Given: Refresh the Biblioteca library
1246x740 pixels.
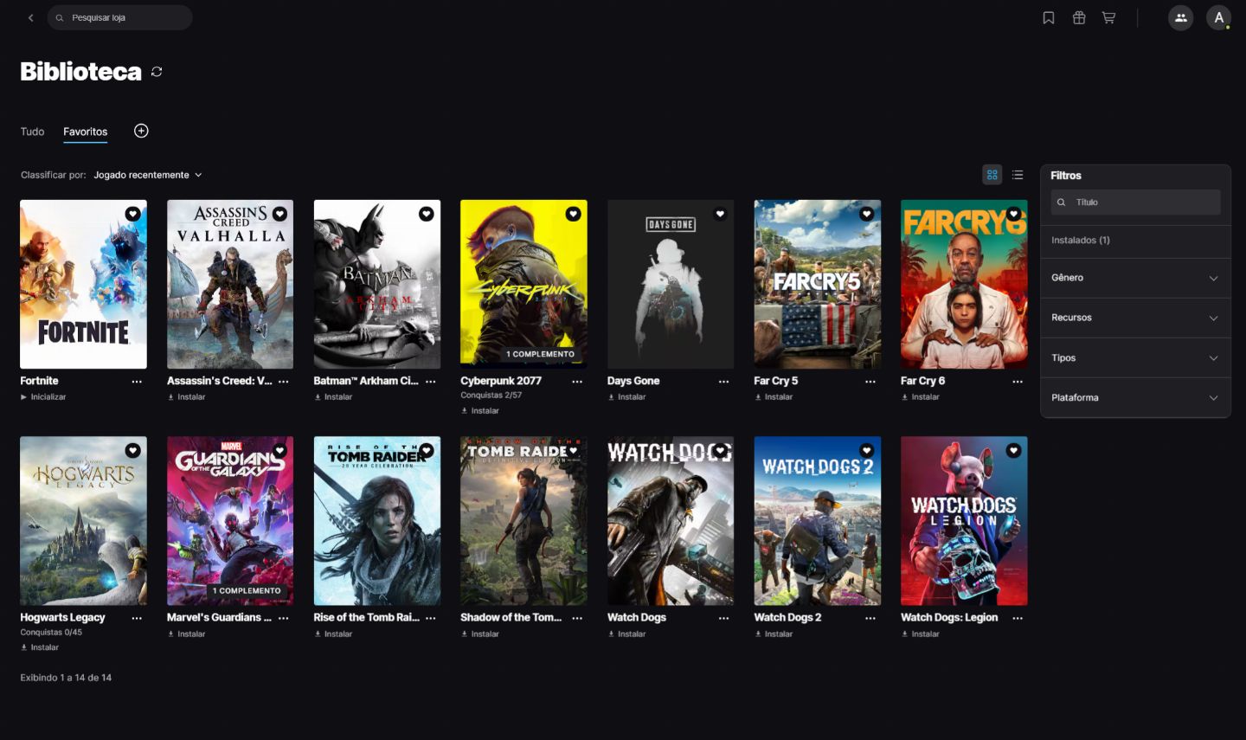Looking at the screenshot, I should 157,72.
